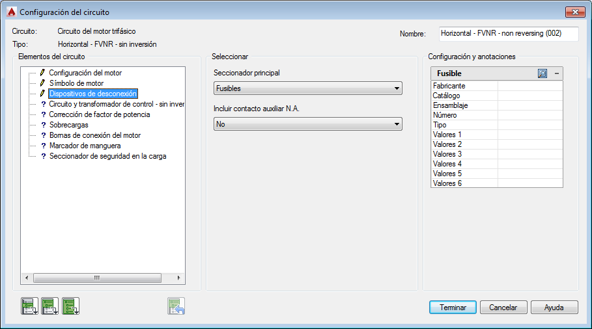The height and width of the screenshot is (329, 592).
Task: Click the insert up-to-highlighted elements icon
Action: pos(50,306)
